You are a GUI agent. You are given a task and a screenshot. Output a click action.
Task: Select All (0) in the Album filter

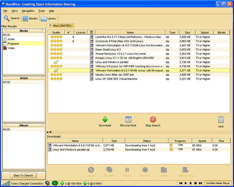click(x=24, y=129)
